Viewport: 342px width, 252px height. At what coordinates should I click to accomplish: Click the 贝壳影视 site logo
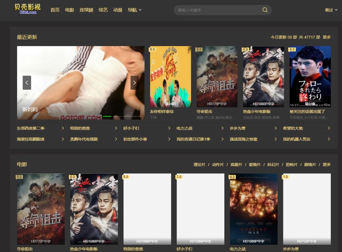coord(28,9)
